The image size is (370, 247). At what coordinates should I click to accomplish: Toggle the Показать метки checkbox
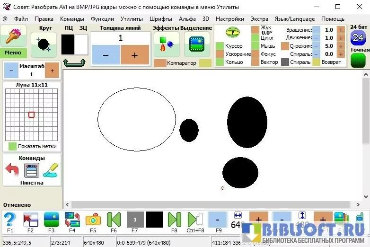click(12, 146)
